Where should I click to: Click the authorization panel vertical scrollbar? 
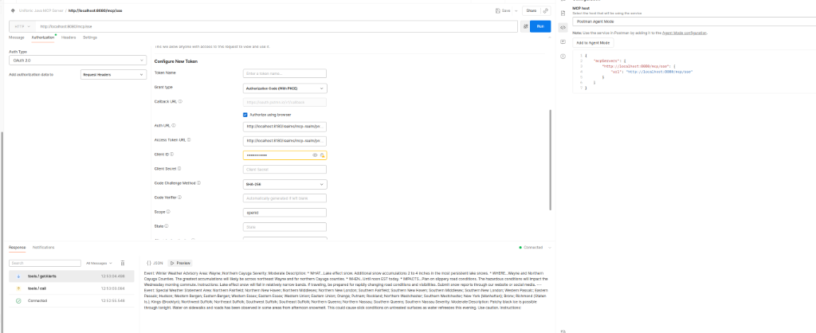click(550, 160)
